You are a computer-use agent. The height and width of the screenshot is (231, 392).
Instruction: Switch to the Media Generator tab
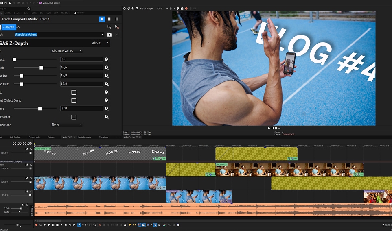[x=84, y=137]
